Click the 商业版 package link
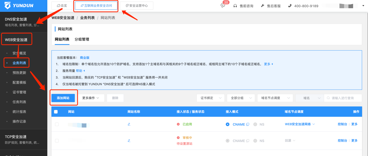Image resolution: width=368 pixels, height=156 pixels. [x=85, y=58]
